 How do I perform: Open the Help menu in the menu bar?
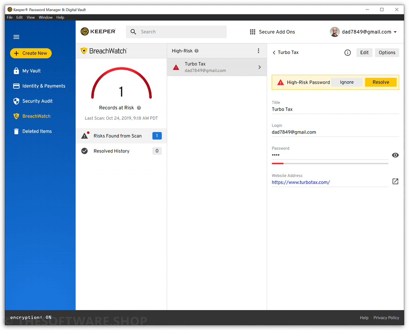pos(60,18)
